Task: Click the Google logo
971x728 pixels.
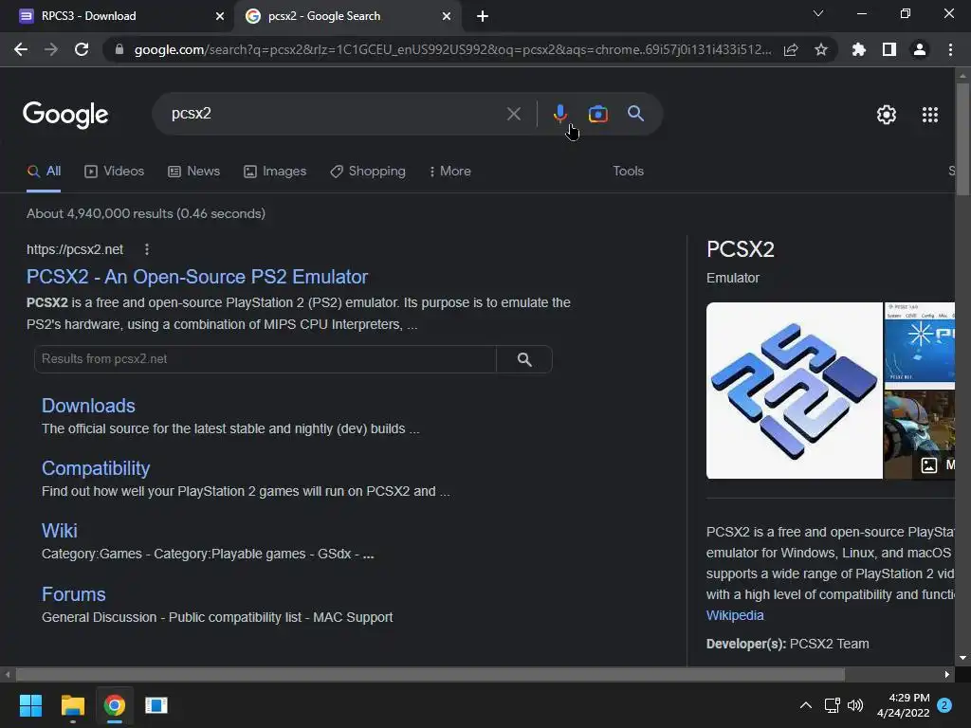Action: pos(65,115)
